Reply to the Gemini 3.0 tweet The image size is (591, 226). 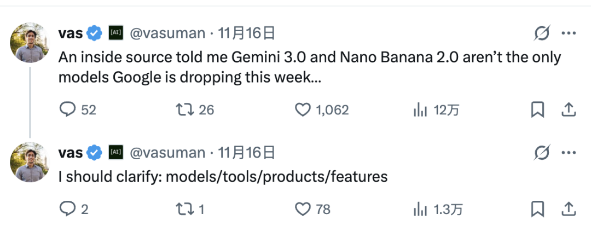click(67, 110)
